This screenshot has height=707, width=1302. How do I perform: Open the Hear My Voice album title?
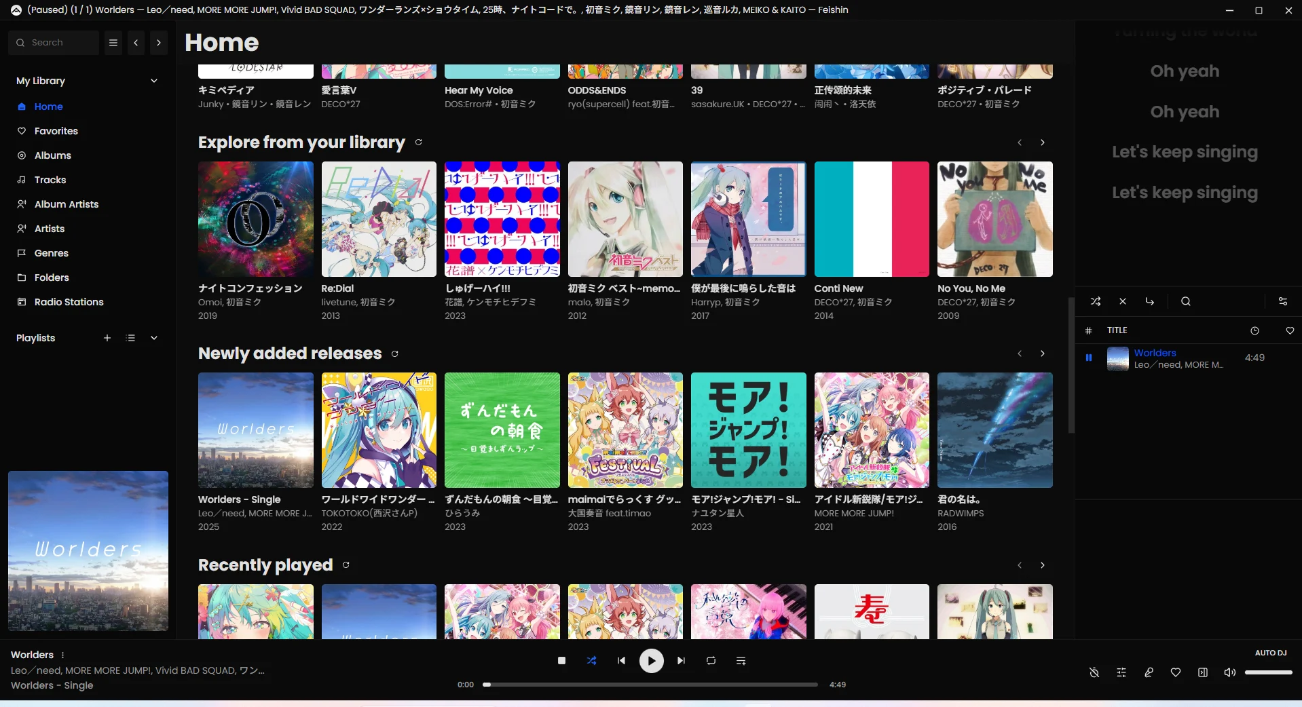tap(479, 90)
